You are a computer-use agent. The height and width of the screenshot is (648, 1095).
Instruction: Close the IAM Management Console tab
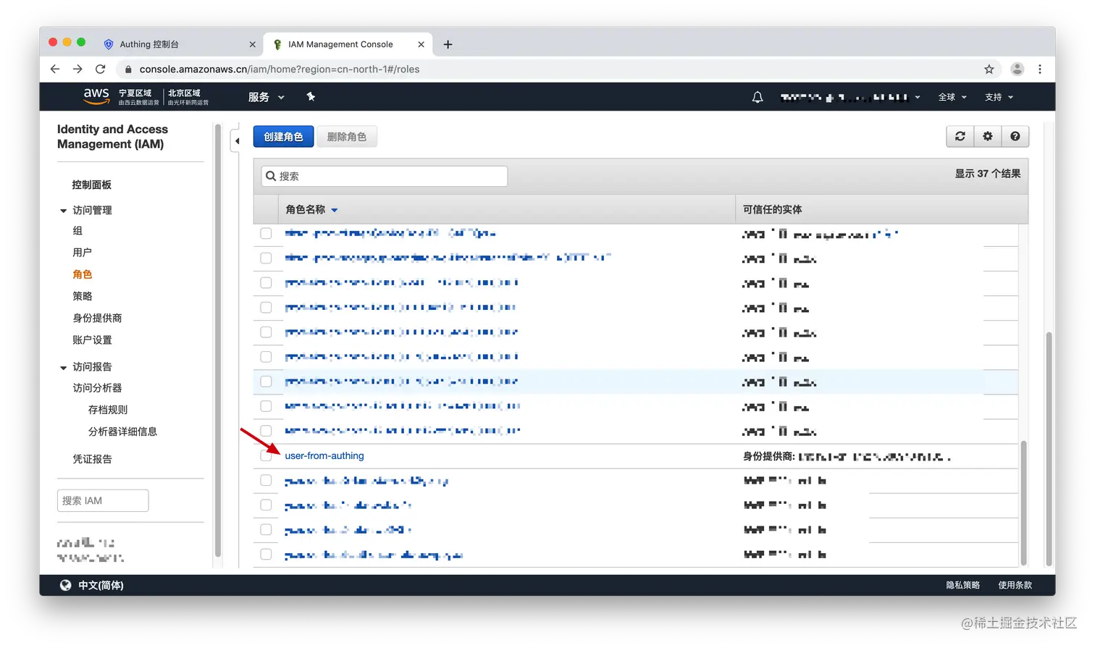coord(421,44)
